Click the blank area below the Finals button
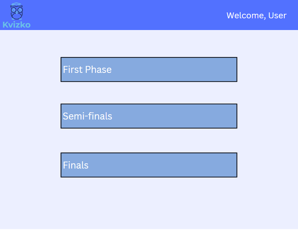Image resolution: width=298 pixels, height=230 pixels. tap(149, 204)
